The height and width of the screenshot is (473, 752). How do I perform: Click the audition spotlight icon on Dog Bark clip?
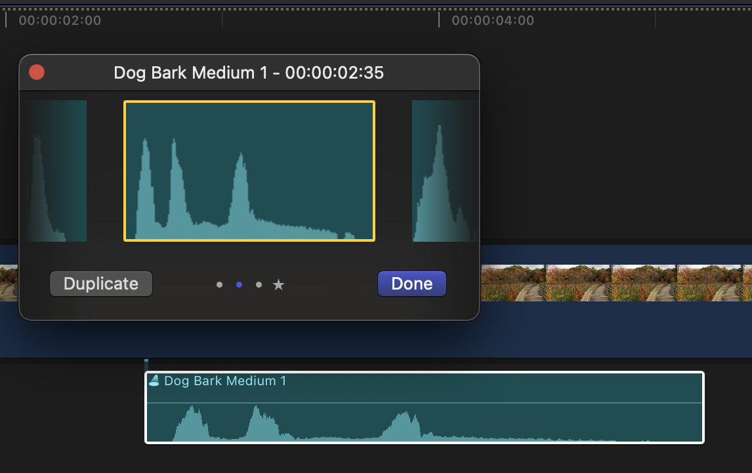[x=154, y=381]
